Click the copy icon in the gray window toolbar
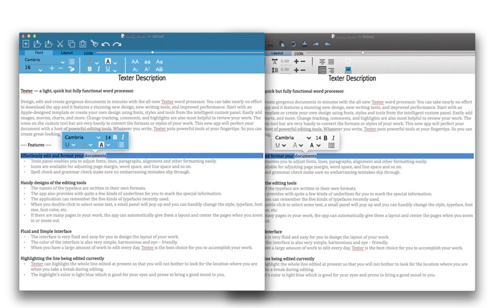The width and height of the screenshot is (493, 308). [x=282, y=44]
